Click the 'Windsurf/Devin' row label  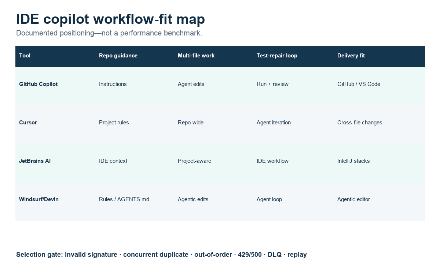pos(39,199)
